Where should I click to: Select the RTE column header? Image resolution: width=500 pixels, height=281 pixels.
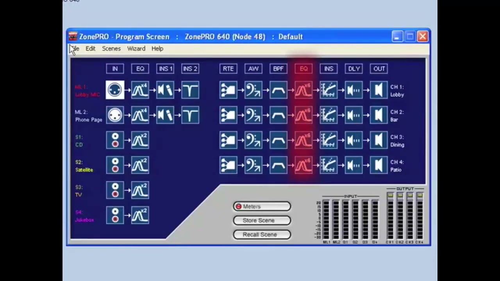coord(228,69)
